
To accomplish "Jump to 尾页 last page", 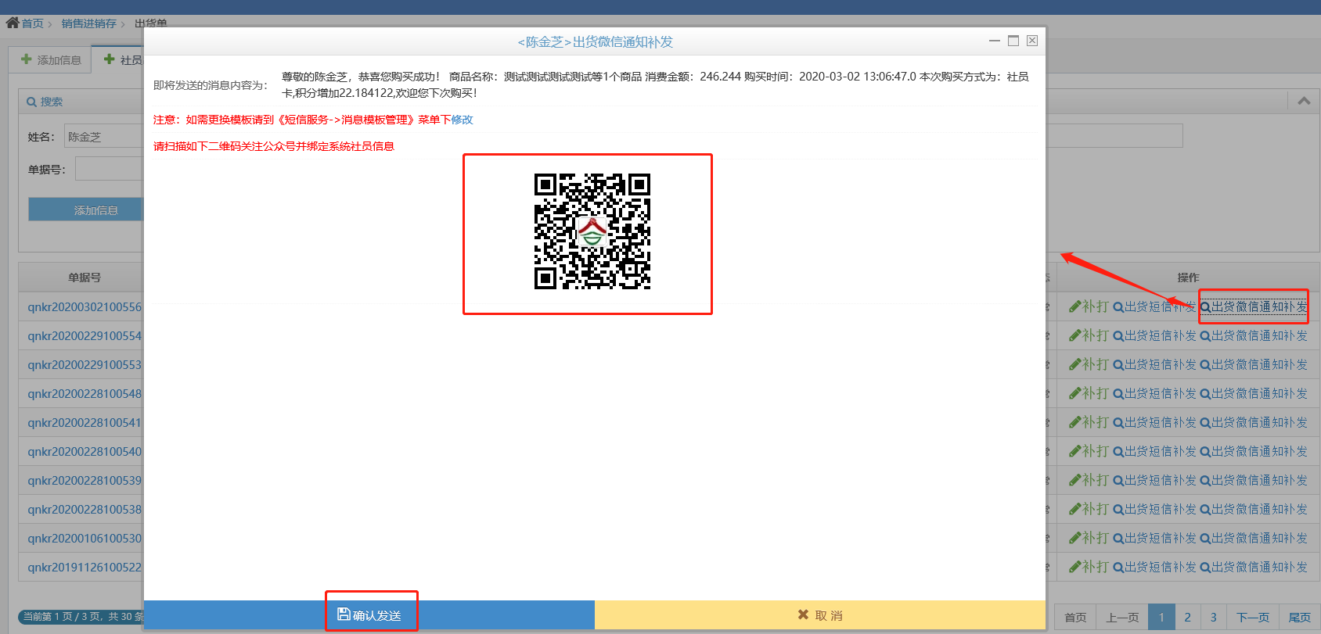I will [1299, 617].
